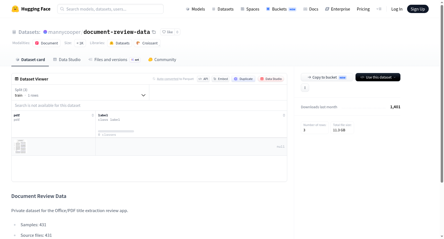444x239 pixels.
Task: Open the Community tab
Action: (162, 60)
